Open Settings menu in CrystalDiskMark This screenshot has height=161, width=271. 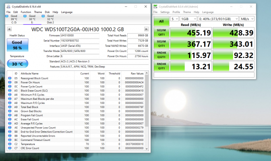pos(165,12)
